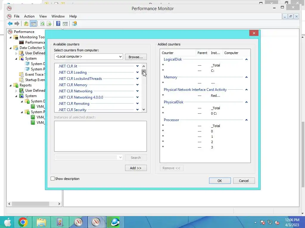This screenshot has height=228, width=305.
Task: Select the LogicalDisk C: instance row
Action: [x=205, y=71]
